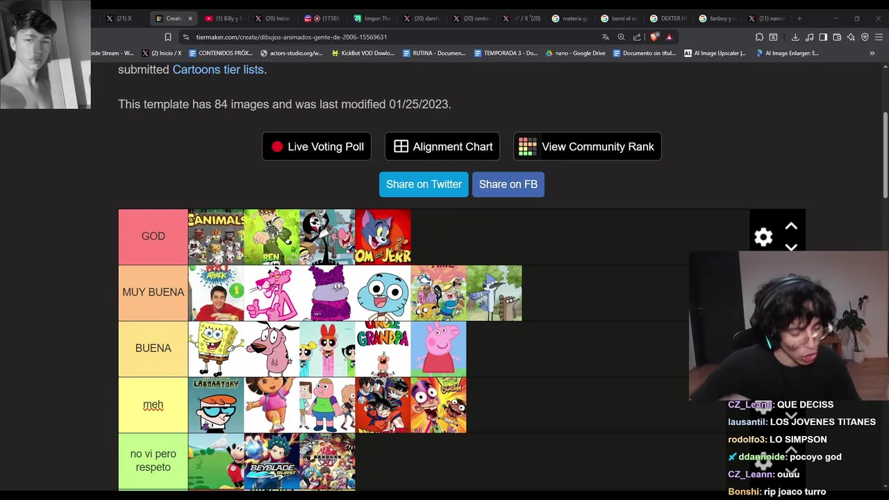Open nano - Google Drive bookmark
Image resolution: width=889 pixels, height=500 pixels.
[576, 53]
